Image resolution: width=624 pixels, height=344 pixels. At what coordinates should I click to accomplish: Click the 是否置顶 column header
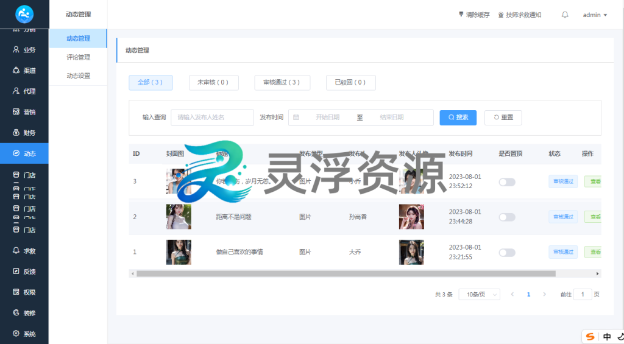511,153
